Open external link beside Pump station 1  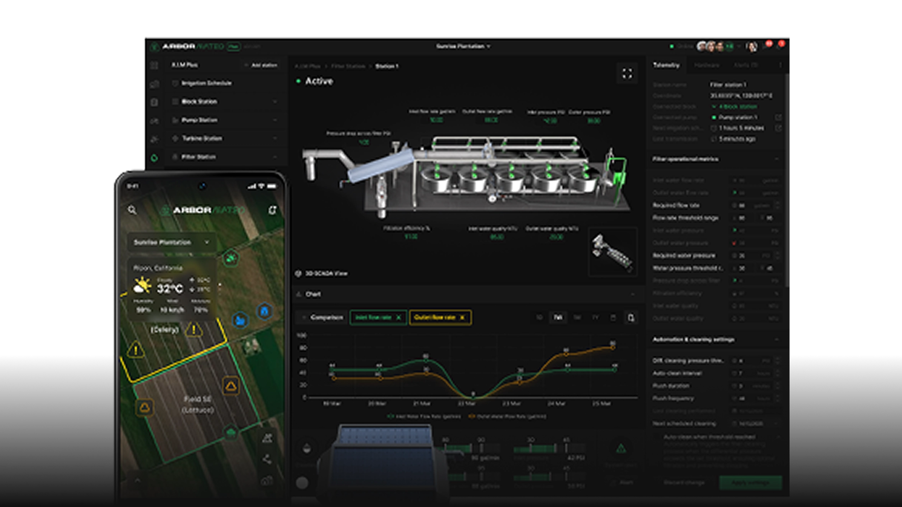(x=778, y=117)
